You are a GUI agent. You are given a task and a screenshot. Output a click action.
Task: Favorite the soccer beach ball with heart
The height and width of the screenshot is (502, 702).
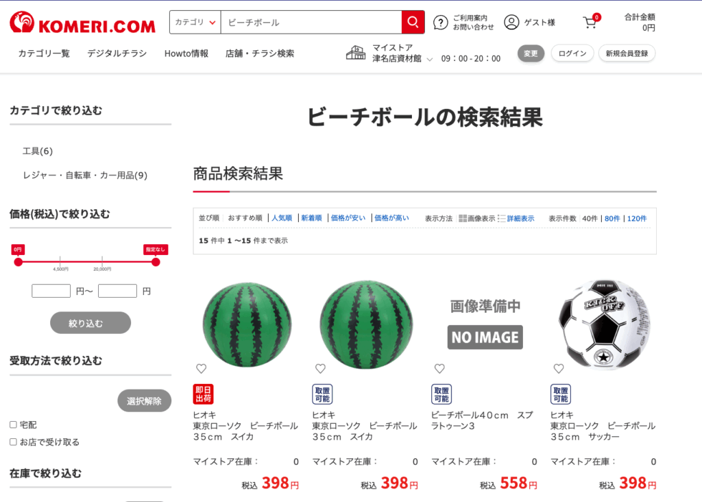[x=559, y=368]
